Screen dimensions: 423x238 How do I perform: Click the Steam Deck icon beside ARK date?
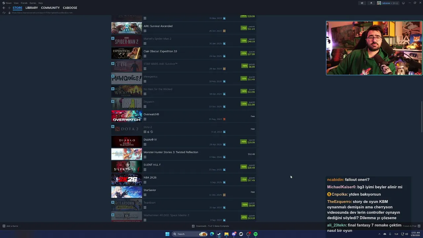224,31
